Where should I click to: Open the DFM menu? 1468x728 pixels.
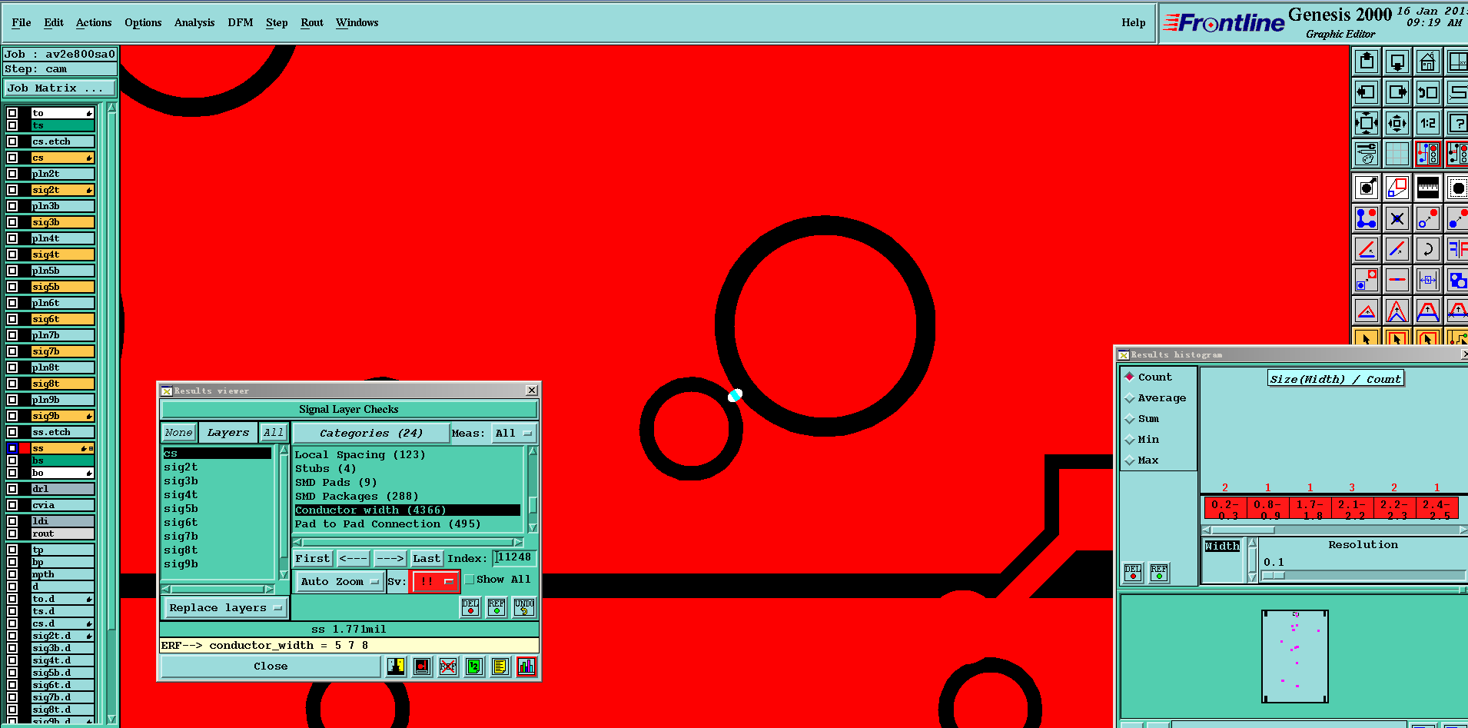(241, 22)
